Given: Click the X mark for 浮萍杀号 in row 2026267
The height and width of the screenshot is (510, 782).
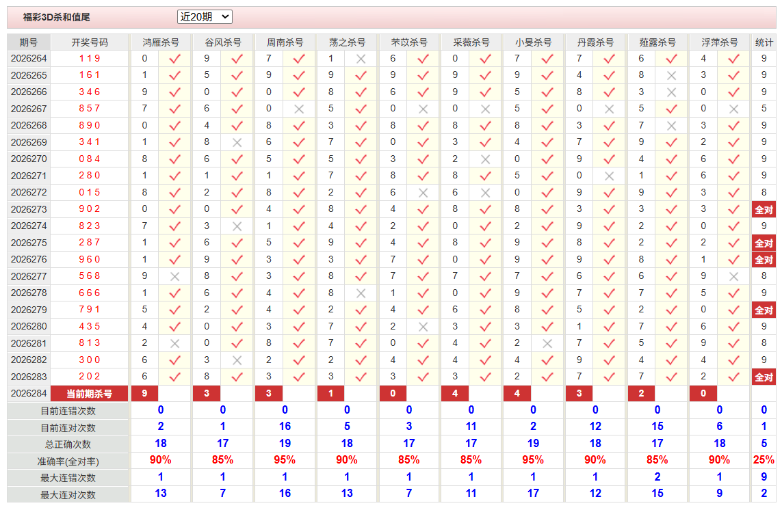Looking at the screenshot, I should (x=733, y=109).
